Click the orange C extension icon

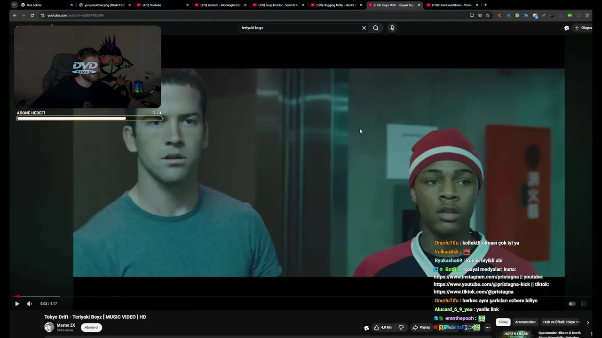(499, 15)
